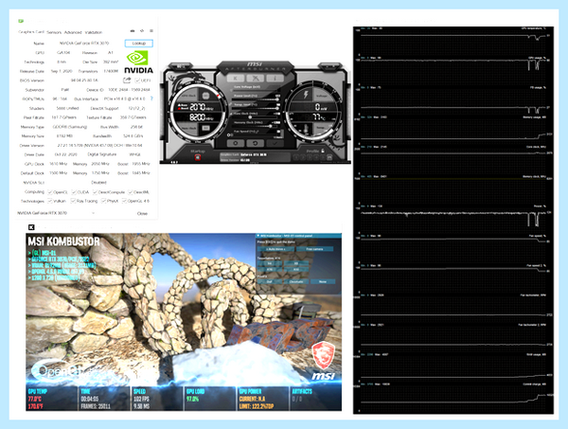Click GPU-Z refresh icon
This screenshot has height=429, width=568.
tap(142, 31)
